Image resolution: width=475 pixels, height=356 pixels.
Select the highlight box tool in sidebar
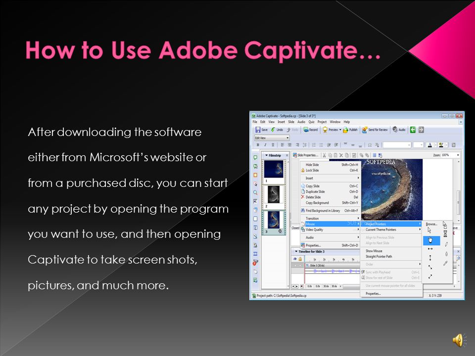255,175
